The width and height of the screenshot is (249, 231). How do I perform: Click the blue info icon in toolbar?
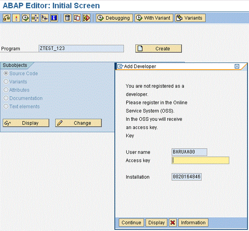click(x=54, y=18)
